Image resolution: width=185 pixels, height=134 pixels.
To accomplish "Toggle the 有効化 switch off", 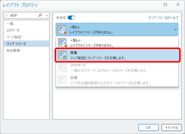I will [71, 18].
